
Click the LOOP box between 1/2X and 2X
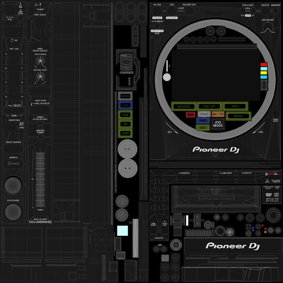point(248,15)
